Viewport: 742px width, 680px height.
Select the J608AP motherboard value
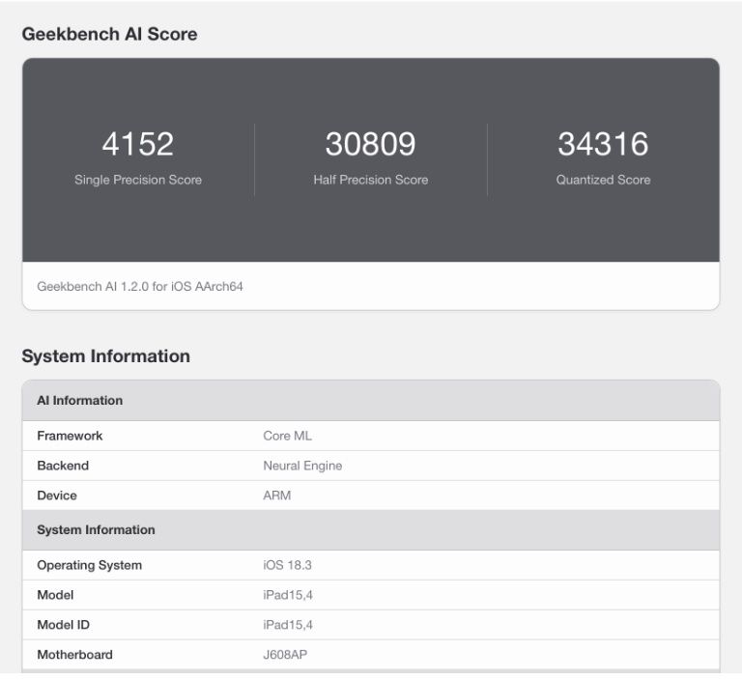click(x=285, y=655)
